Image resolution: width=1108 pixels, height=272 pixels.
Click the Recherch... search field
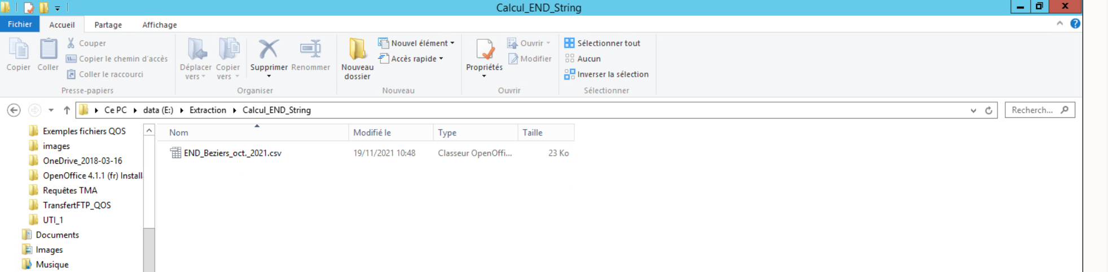point(1032,110)
